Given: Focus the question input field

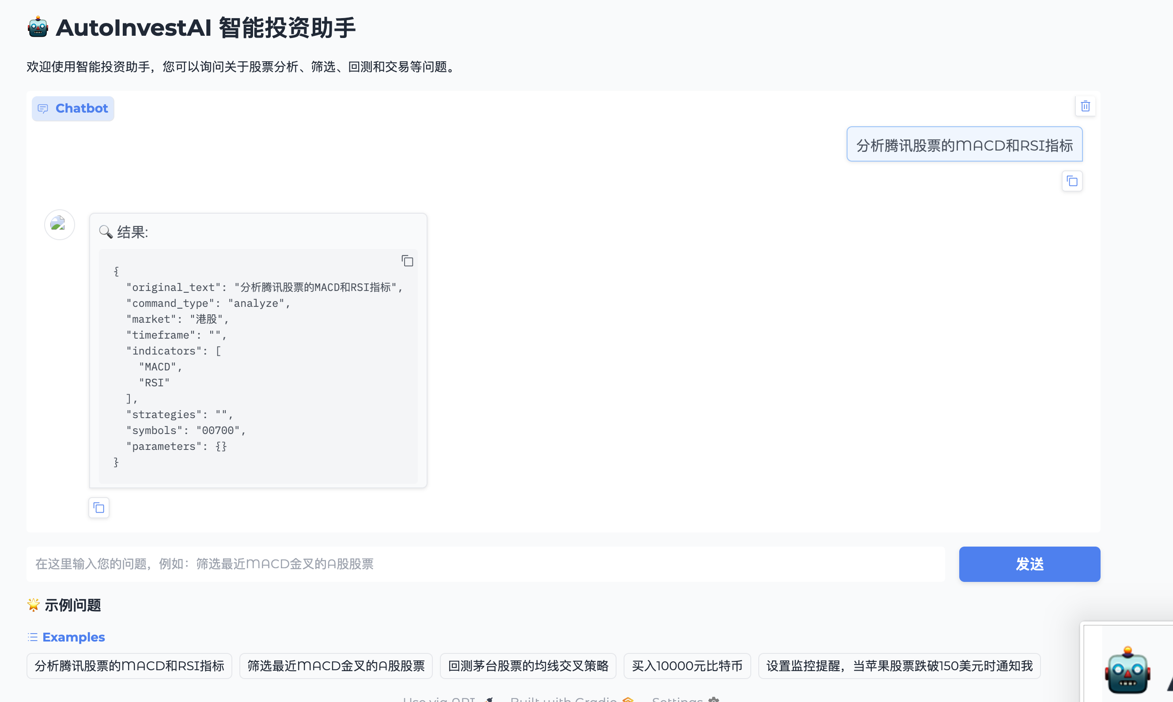Looking at the screenshot, I should (x=485, y=564).
